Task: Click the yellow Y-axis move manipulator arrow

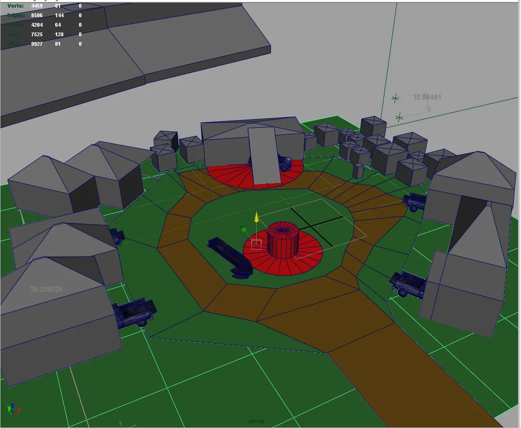Action: tap(256, 217)
